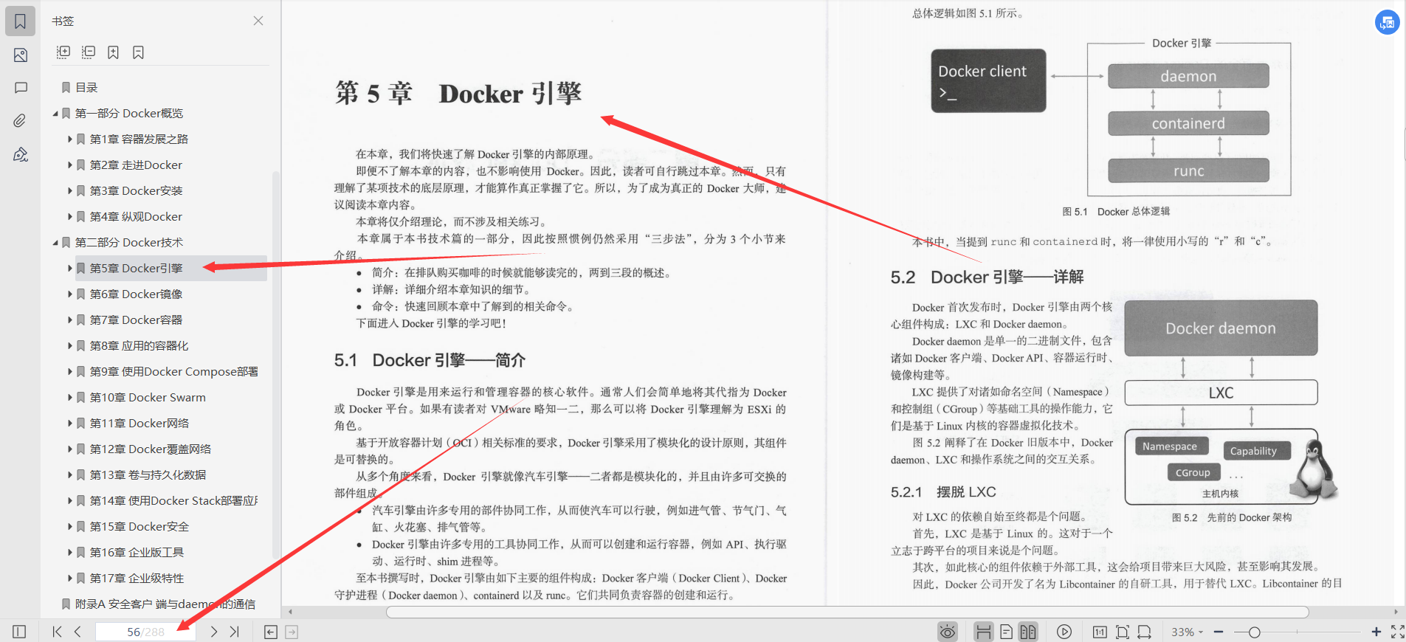The height and width of the screenshot is (642, 1406).
Task: Select 第10章 Docker Swarm bookmark
Action: pos(148,397)
